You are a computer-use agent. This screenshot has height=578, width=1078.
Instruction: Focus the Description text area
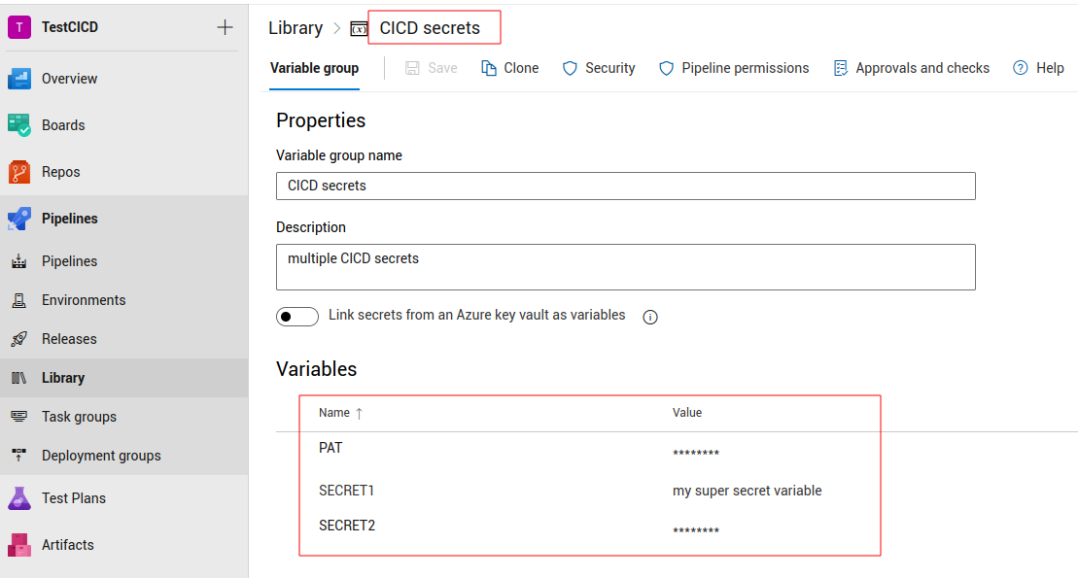tap(626, 267)
